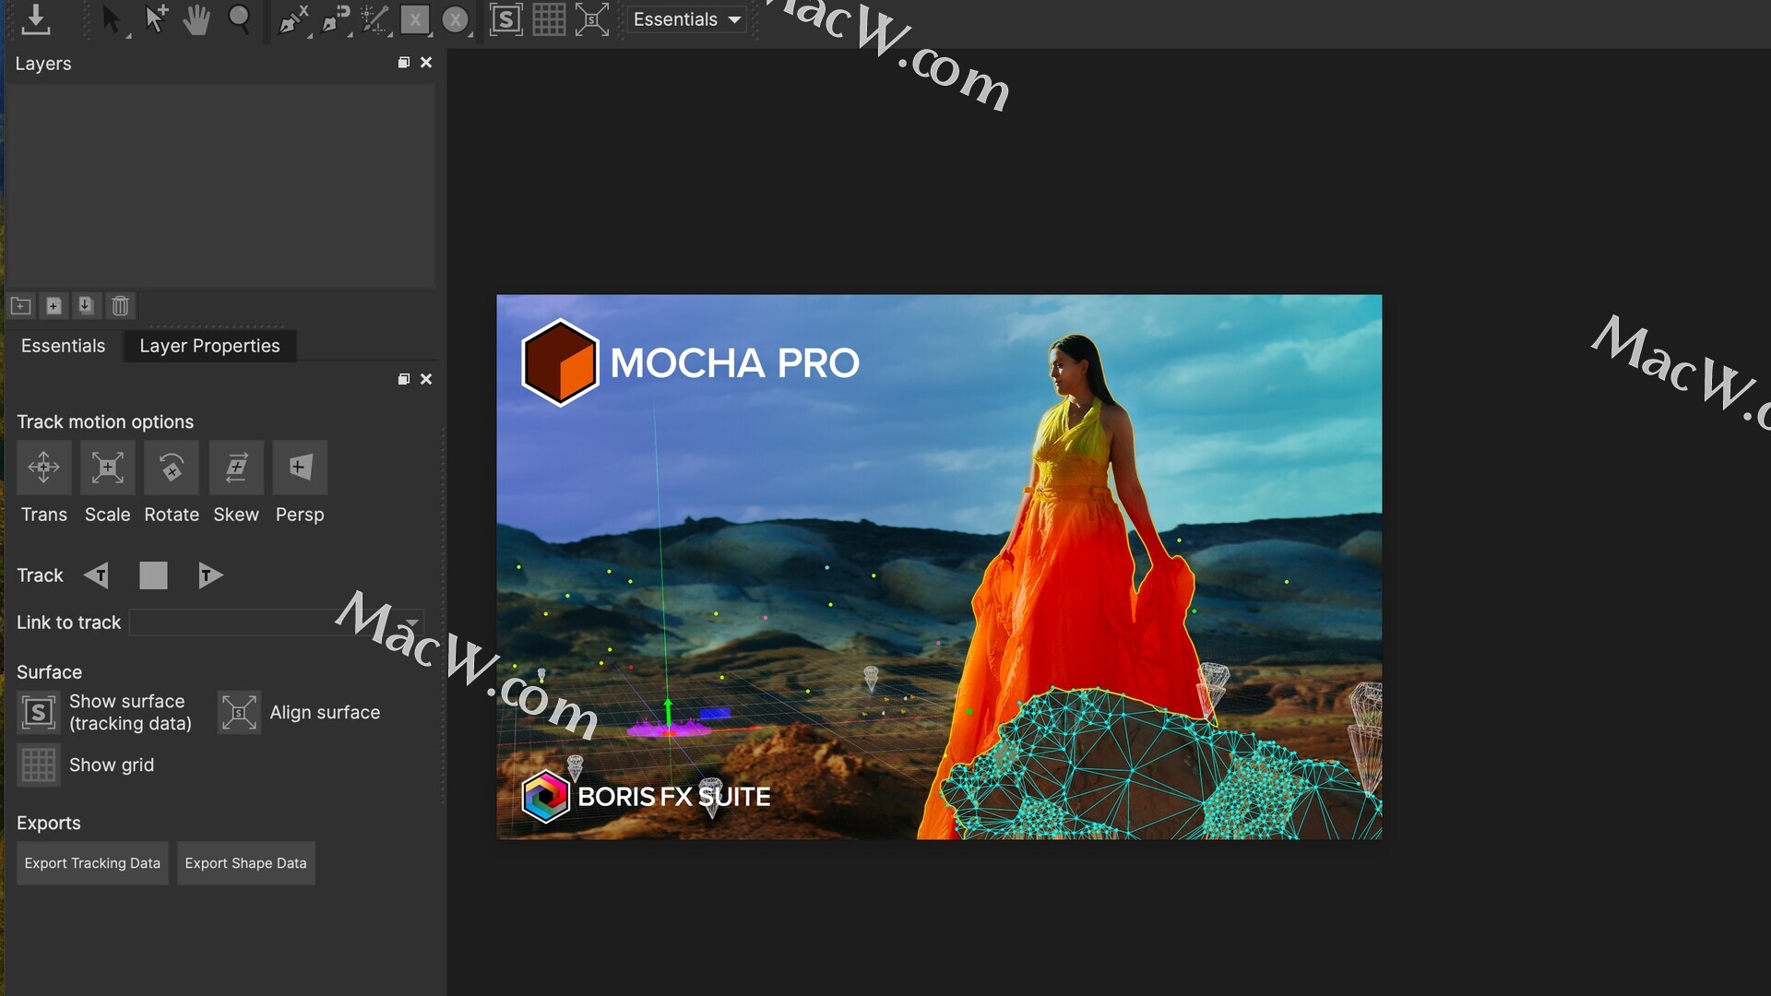1771x996 pixels.
Task: Select the X-Spline pen tool
Action: click(293, 19)
